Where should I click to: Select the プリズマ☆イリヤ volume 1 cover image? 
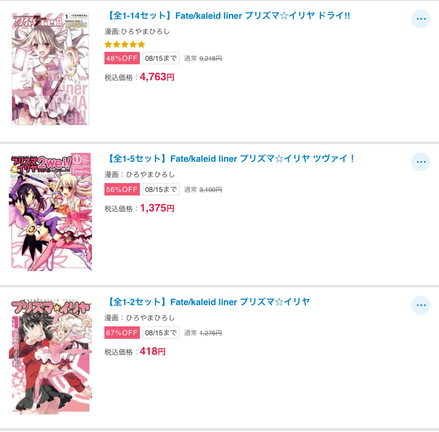pyautogui.click(x=50, y=357)
